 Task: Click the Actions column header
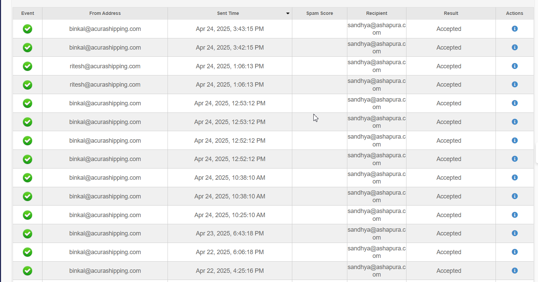pos(515,14)
